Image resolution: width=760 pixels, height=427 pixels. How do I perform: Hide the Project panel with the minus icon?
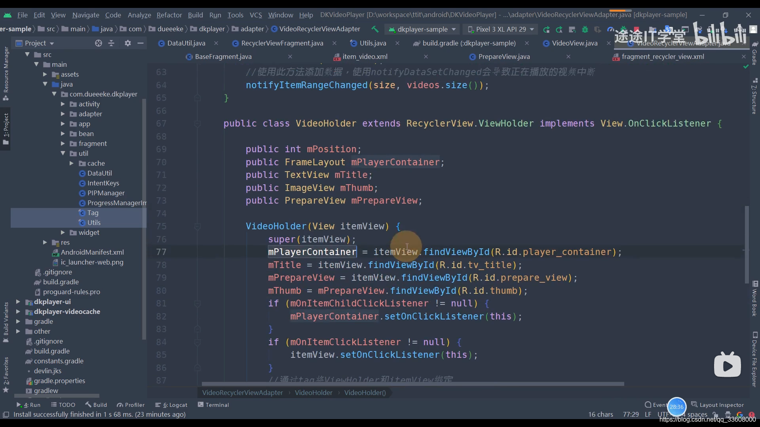(x=140, y=43)
